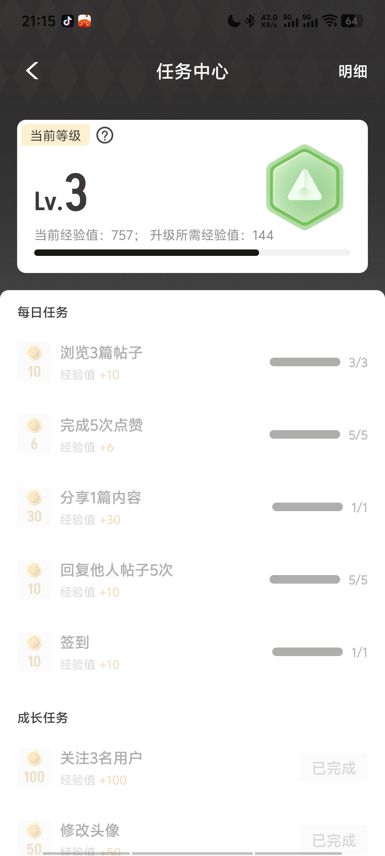Screen dimensions: 385x856
Task: Tap the 6-coin icon for 完成5次点赞
Action: (34, 434)
